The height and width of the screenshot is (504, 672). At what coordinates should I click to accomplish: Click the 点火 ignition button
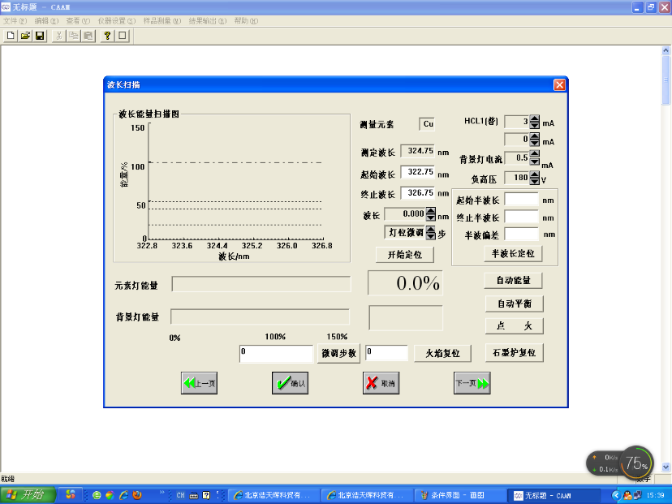pos(513,326)
